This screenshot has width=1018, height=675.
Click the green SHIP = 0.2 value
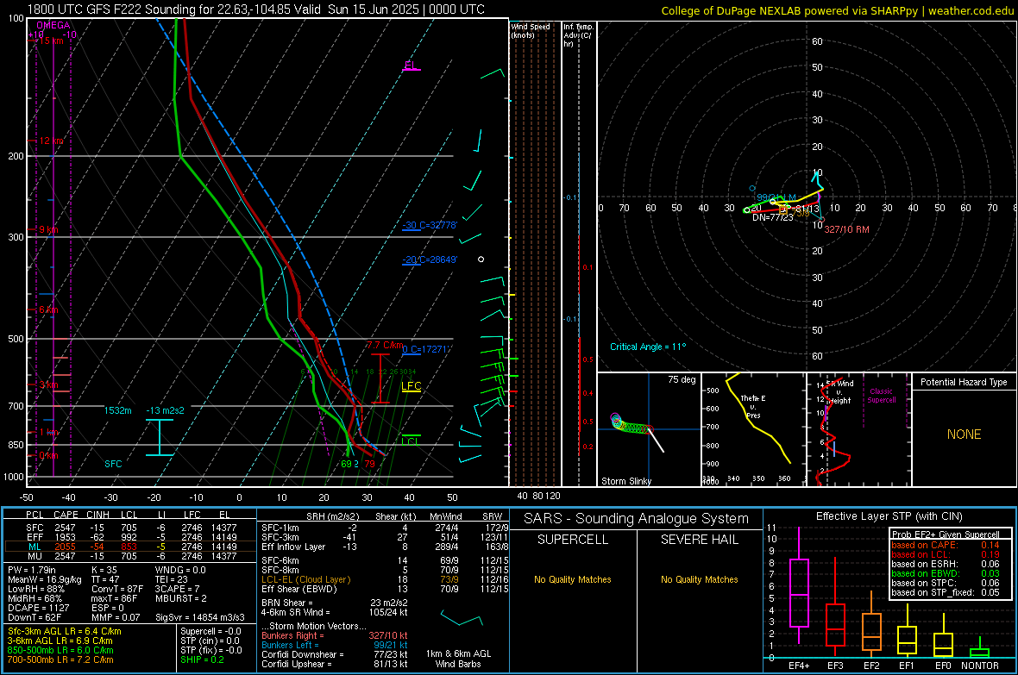pyautogui.click(x=202, y=659)
